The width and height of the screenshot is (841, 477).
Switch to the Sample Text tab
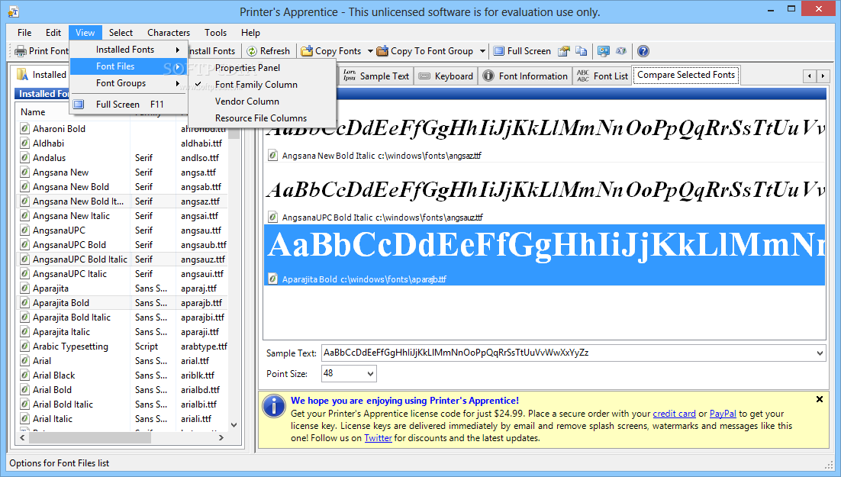tap(376, 76)
